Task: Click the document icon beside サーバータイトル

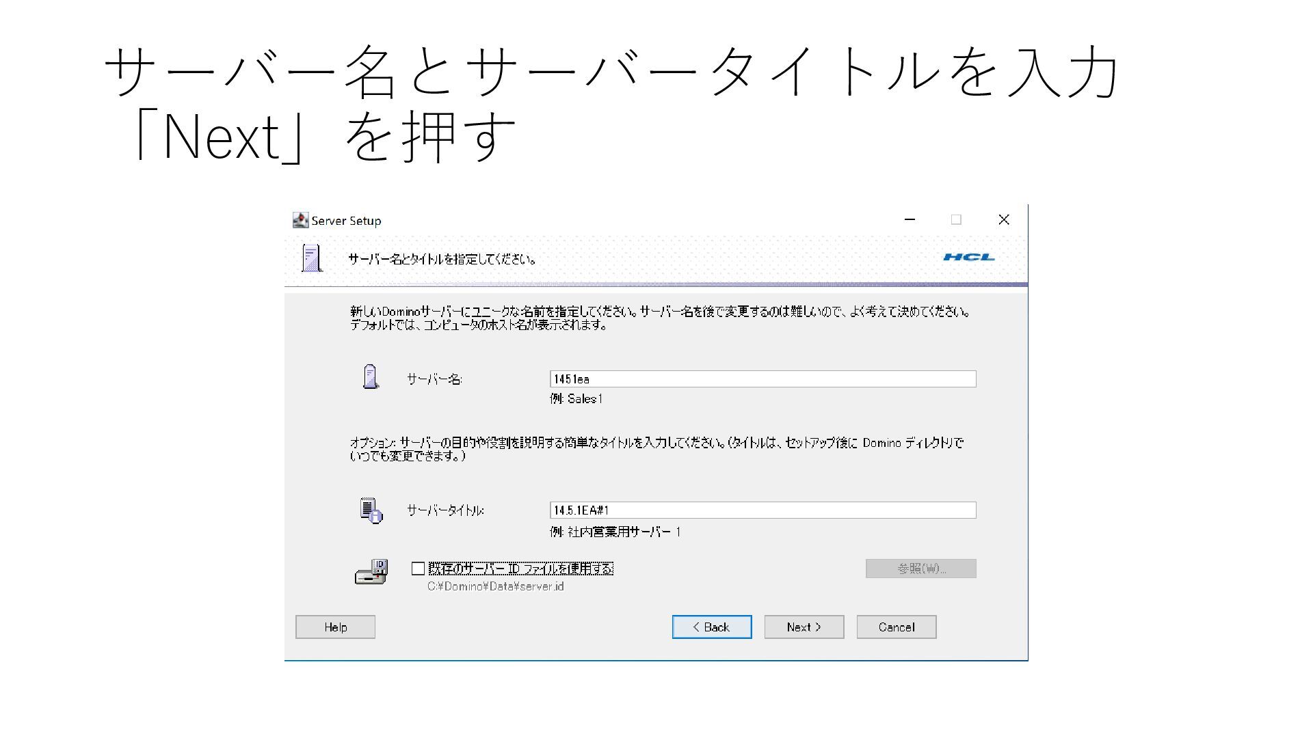Action: click(371, 510)
